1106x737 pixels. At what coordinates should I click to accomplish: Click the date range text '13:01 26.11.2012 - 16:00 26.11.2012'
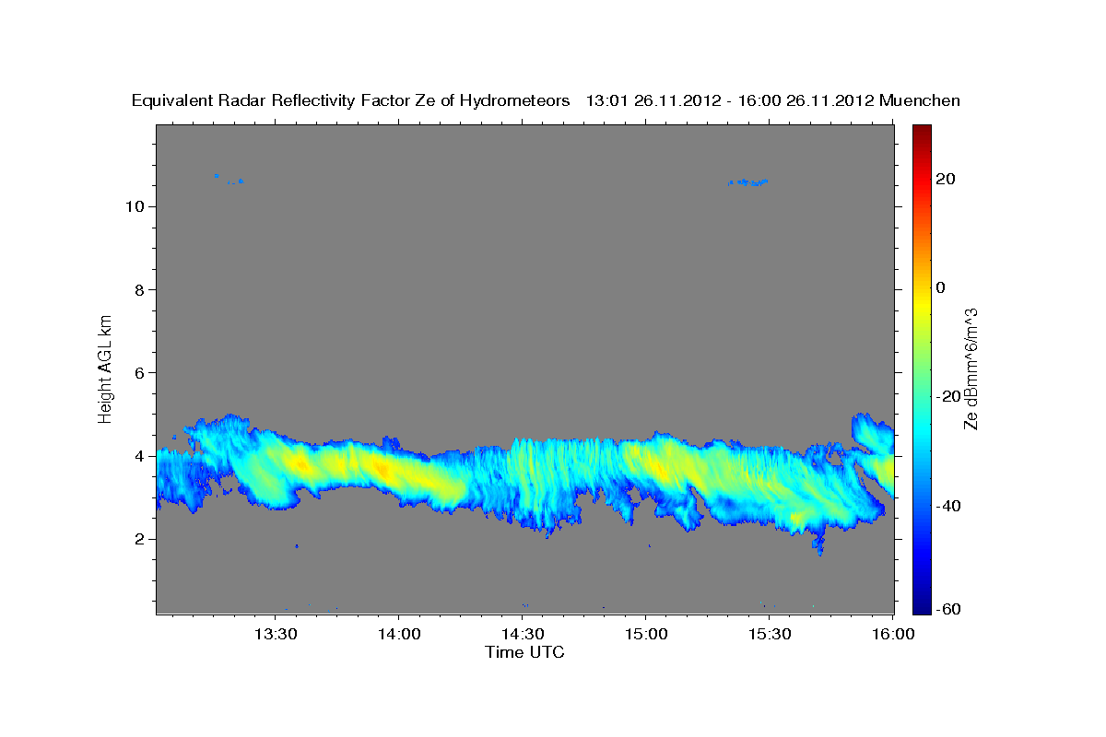[730, 100]
